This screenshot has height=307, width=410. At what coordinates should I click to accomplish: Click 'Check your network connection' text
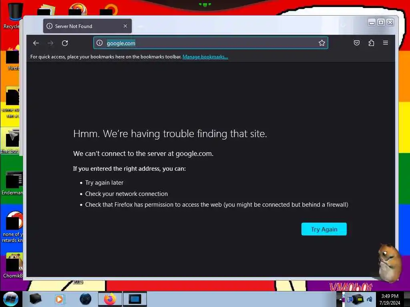pyautogui.click(x=126, y=194)
